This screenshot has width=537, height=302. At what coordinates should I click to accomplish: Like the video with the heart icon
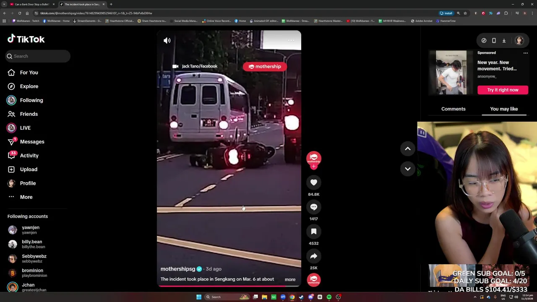tap(314, 182)
